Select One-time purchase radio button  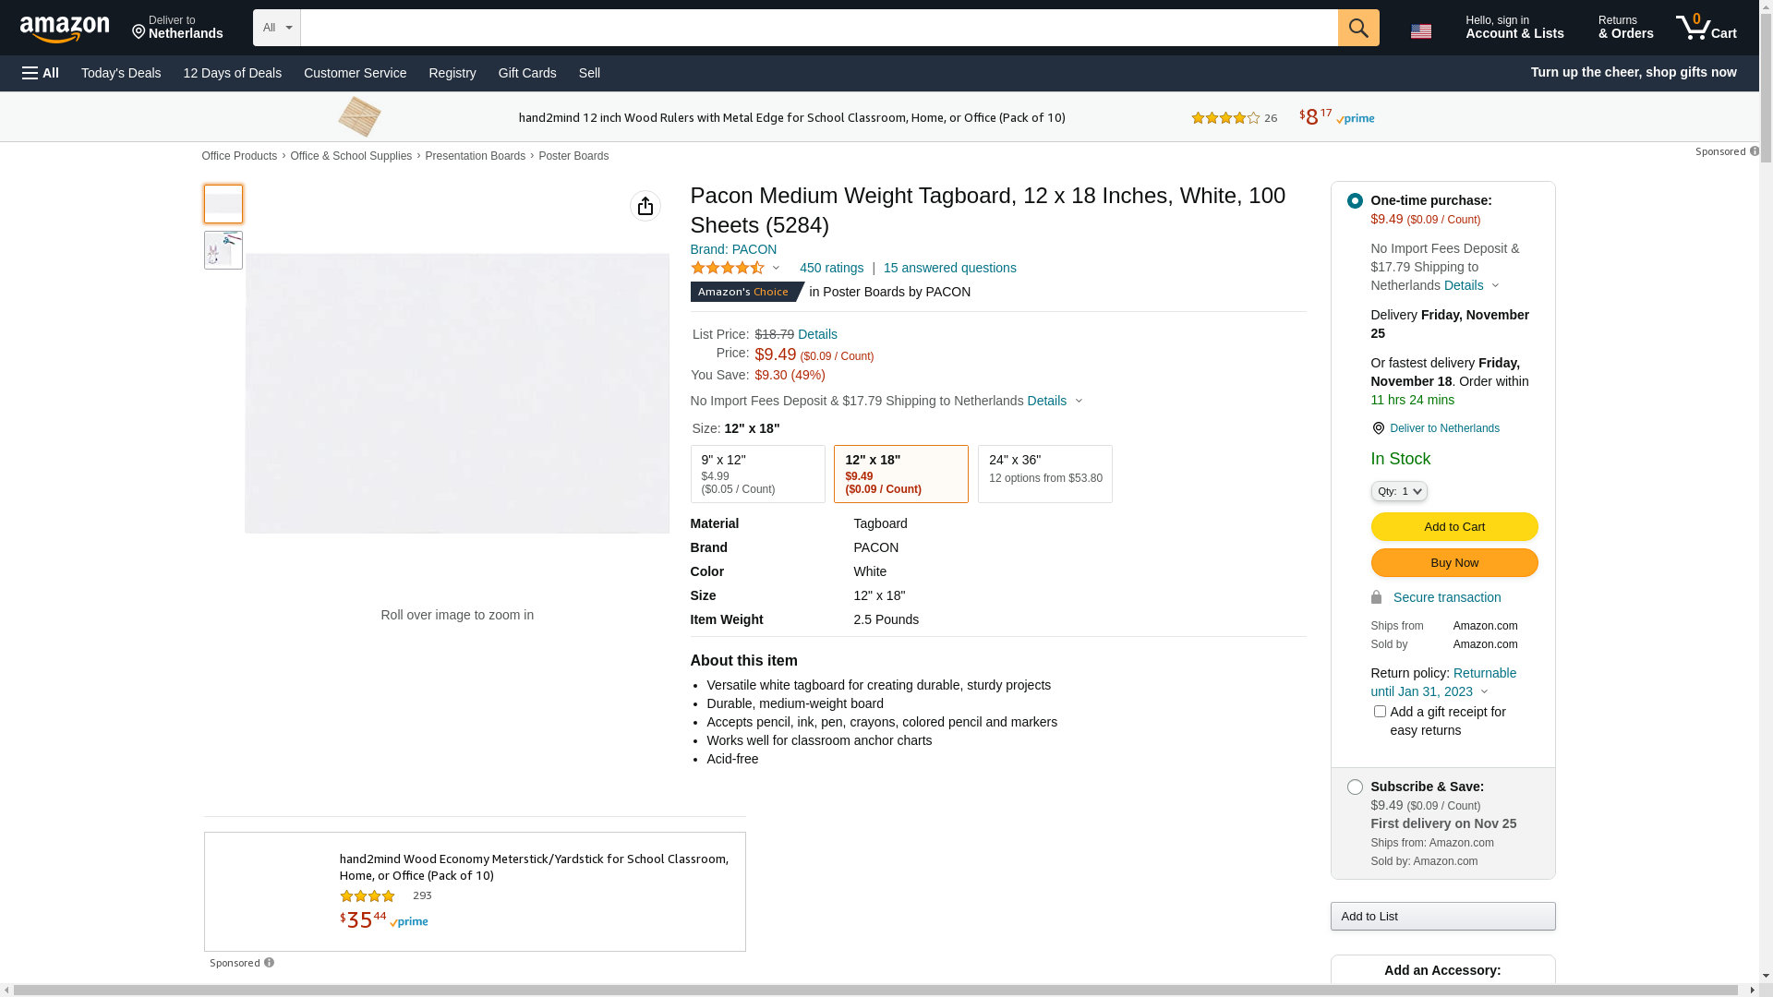pyautogui.click(x=1354, y=201)
